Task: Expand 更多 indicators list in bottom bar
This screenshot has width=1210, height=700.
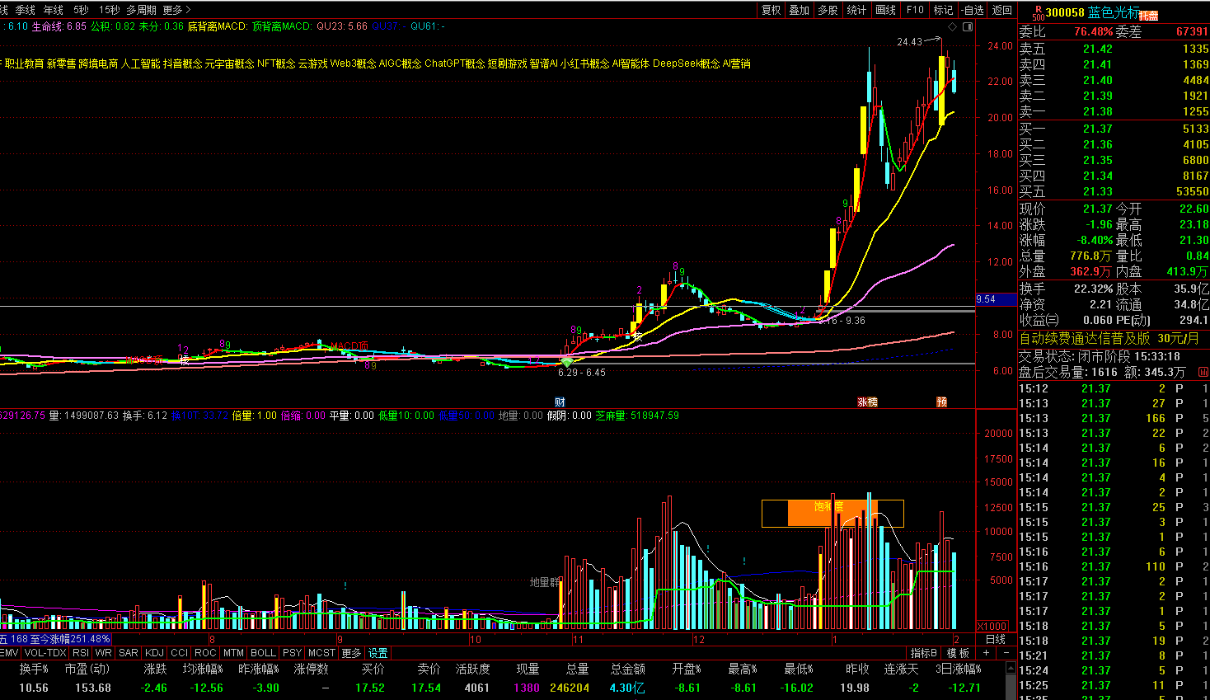Action: pos(351,653)
